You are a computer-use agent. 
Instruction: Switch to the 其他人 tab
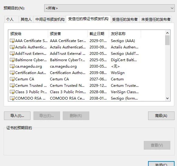(x=26, y=19)
